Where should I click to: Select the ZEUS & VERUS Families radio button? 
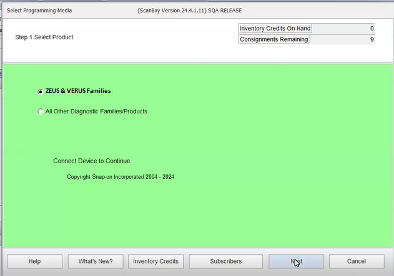tap(41, 91)
